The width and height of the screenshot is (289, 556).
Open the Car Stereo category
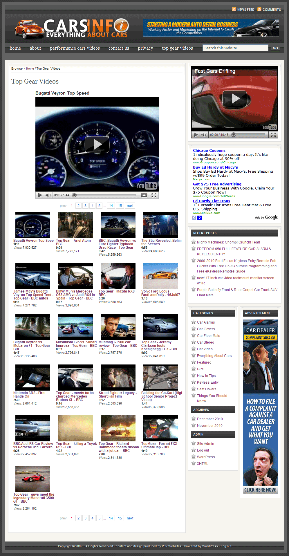click(205, 342)
